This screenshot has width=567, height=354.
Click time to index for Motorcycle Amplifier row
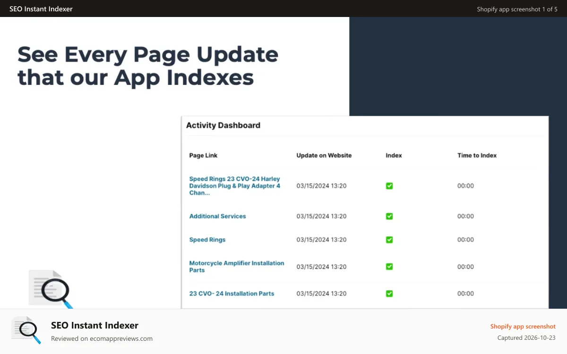(465, 267)
